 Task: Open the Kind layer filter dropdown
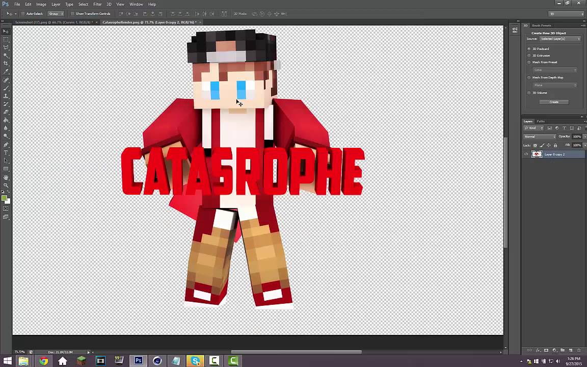(x=533, y=128)
